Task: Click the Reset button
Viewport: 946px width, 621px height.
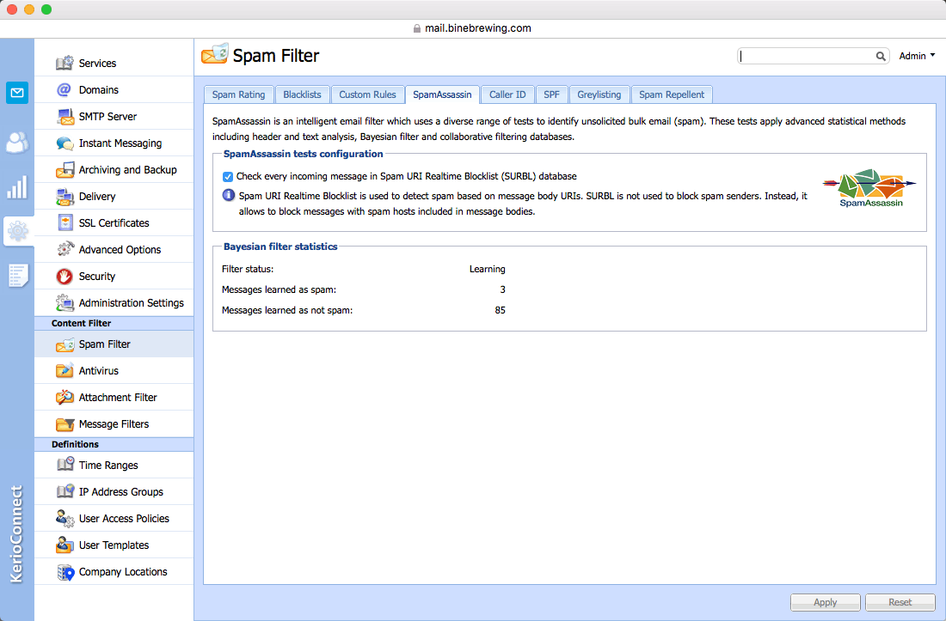Action: tap(900, 602)
